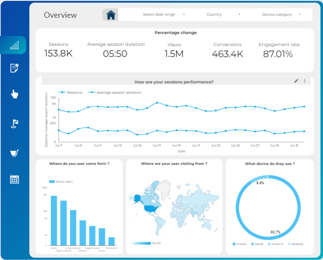Click the map color scale gradient bar
The height and width of the screenshot is (260, 323).
click(x=142, y=243)
